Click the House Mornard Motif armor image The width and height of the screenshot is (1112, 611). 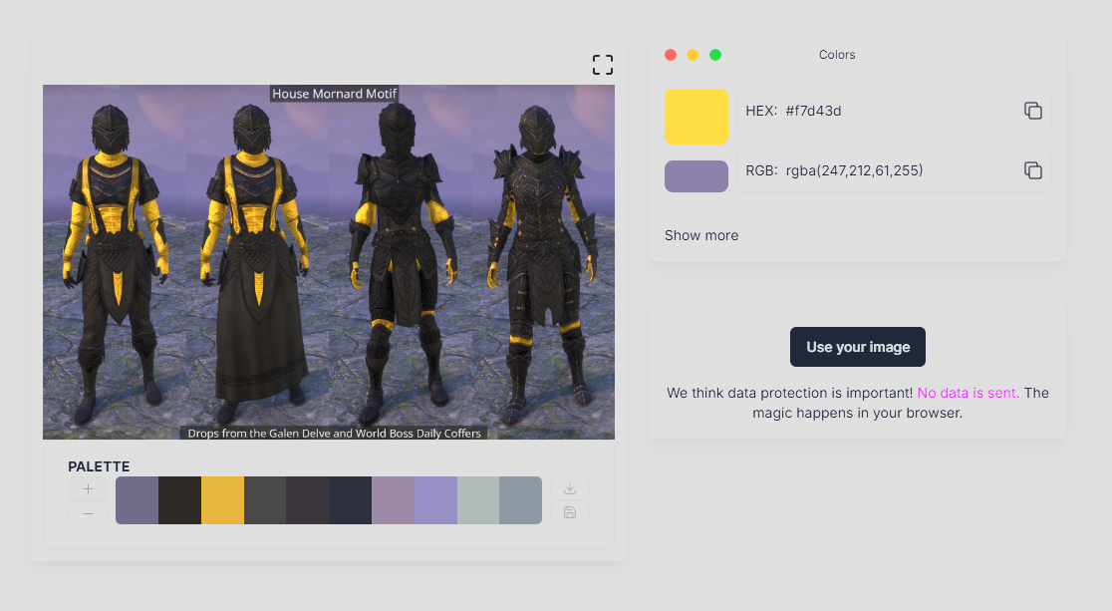[329, 262]
